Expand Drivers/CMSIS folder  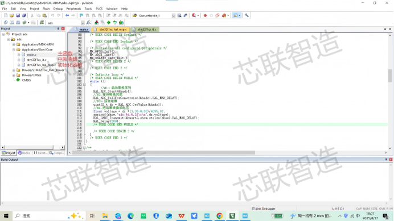14,75
